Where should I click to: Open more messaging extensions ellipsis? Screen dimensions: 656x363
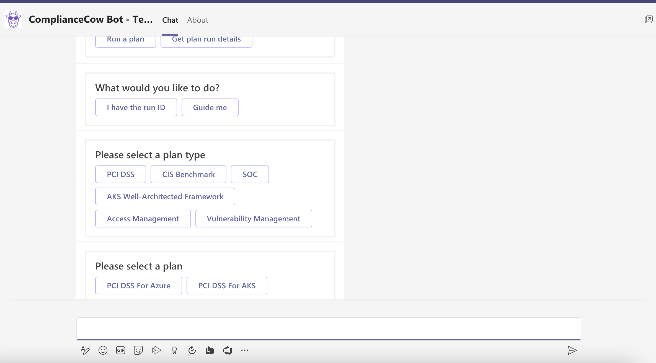245,350
